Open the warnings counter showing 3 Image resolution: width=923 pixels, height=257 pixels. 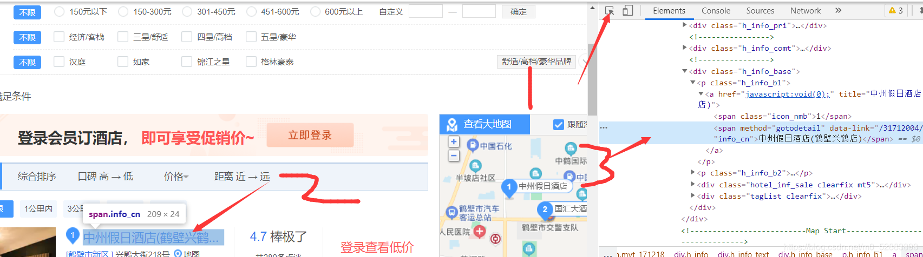[896, 10]
